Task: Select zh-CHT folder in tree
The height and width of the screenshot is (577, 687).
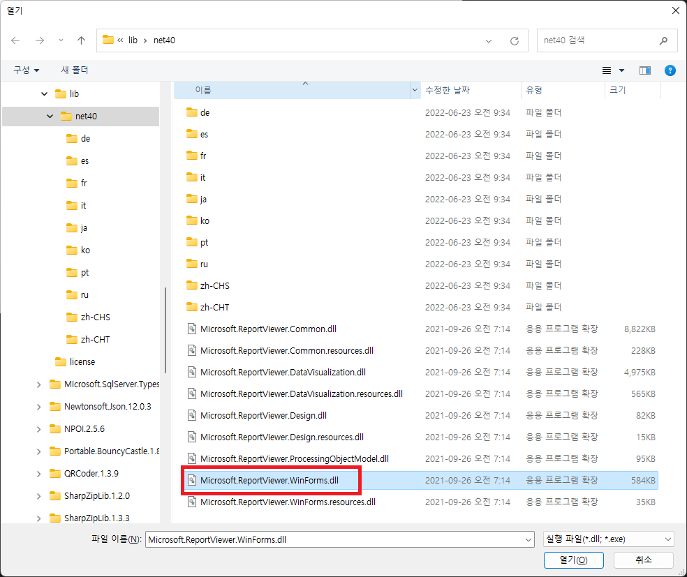Action: point(88,339)
